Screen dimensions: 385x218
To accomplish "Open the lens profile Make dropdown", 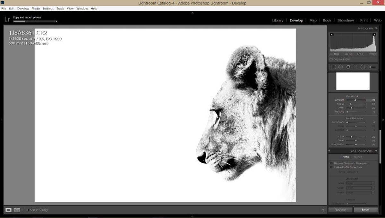I will pyautogui.click(x=360, y=183).
